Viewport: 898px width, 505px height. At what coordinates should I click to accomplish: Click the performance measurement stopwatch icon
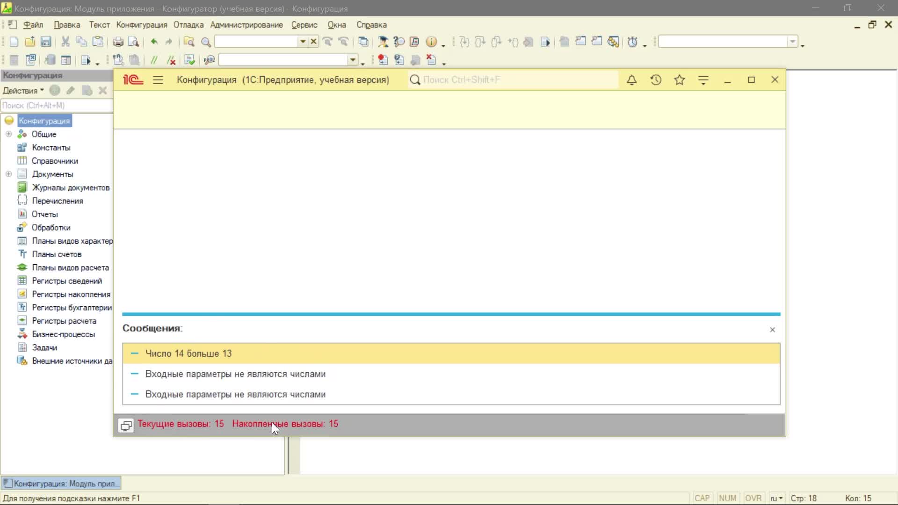[x=632, y=42]
